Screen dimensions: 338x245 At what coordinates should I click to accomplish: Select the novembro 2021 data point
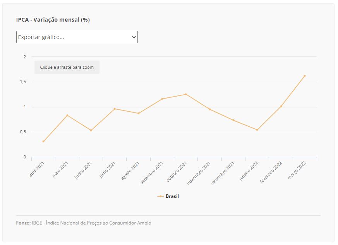(x=210, y=109)
